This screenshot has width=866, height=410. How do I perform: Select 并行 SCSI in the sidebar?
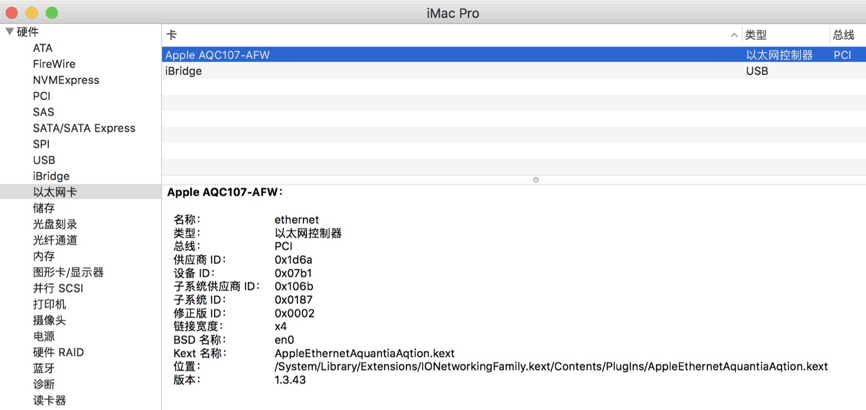click(58, 288)
